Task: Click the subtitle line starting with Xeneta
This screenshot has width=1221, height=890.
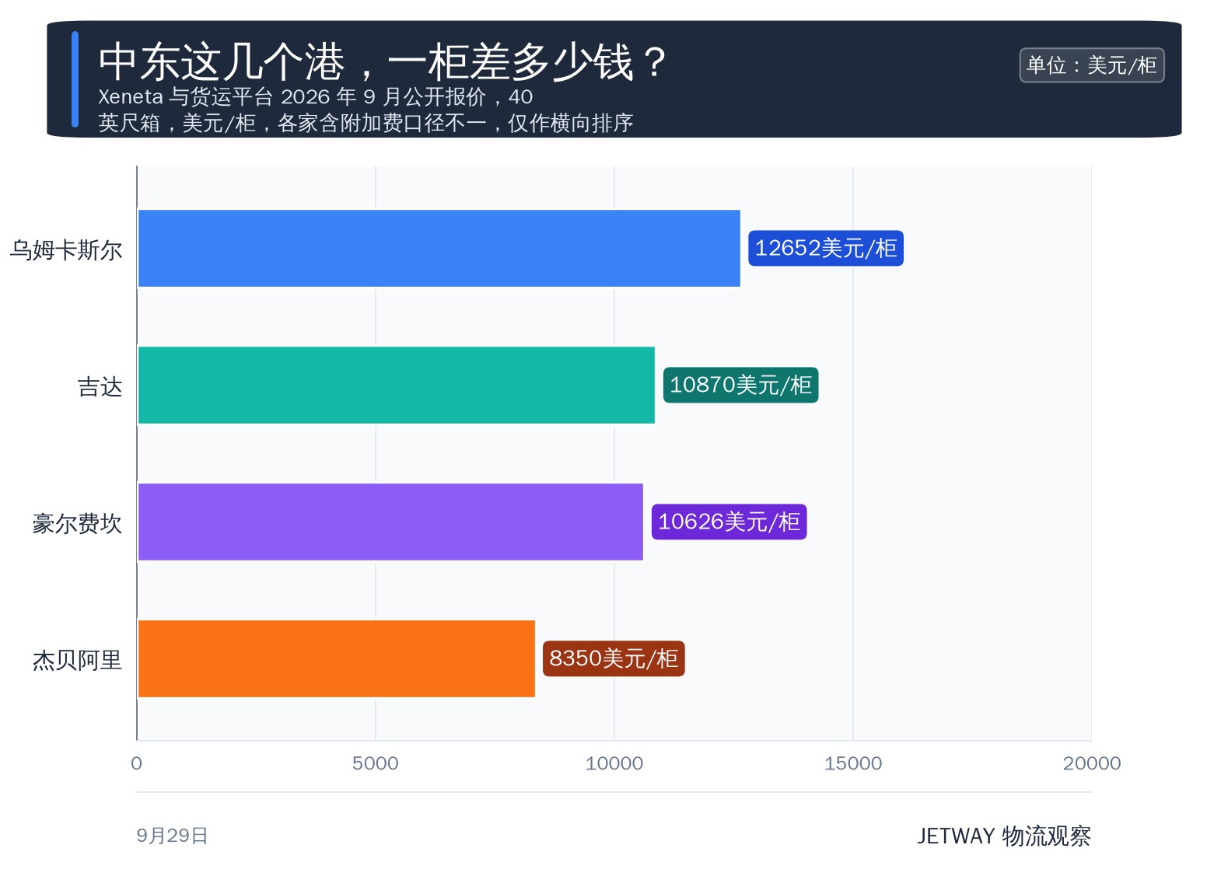Action: [x=315, y=97]
